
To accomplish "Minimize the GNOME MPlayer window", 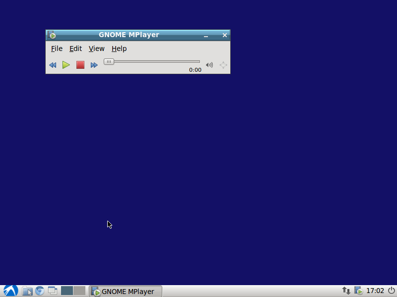I will pyautogui.click(x=206, y=35).
